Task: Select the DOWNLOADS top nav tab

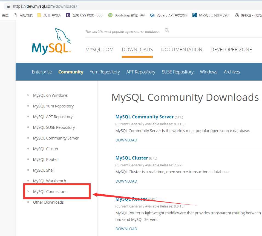Action: [137, 50]
